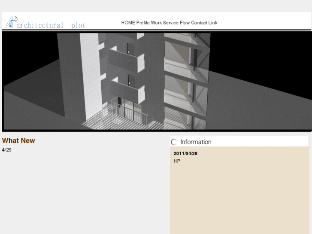The width and height of the screenshot is (312, 234).
Task: Go to the Profile page
Action: (x=143, y=23)
